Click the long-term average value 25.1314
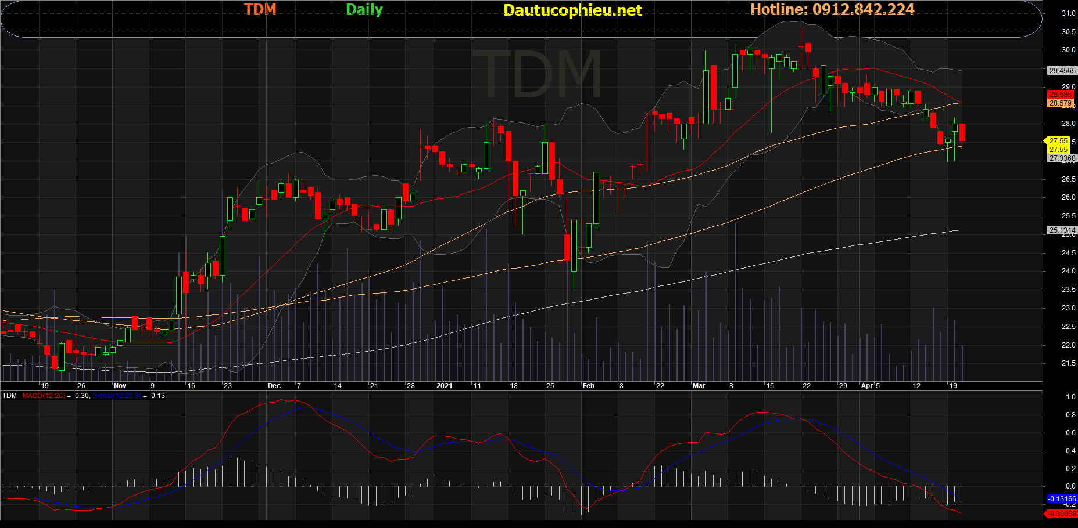Screen dimensions: 1078x528 tap(1062, 230)
